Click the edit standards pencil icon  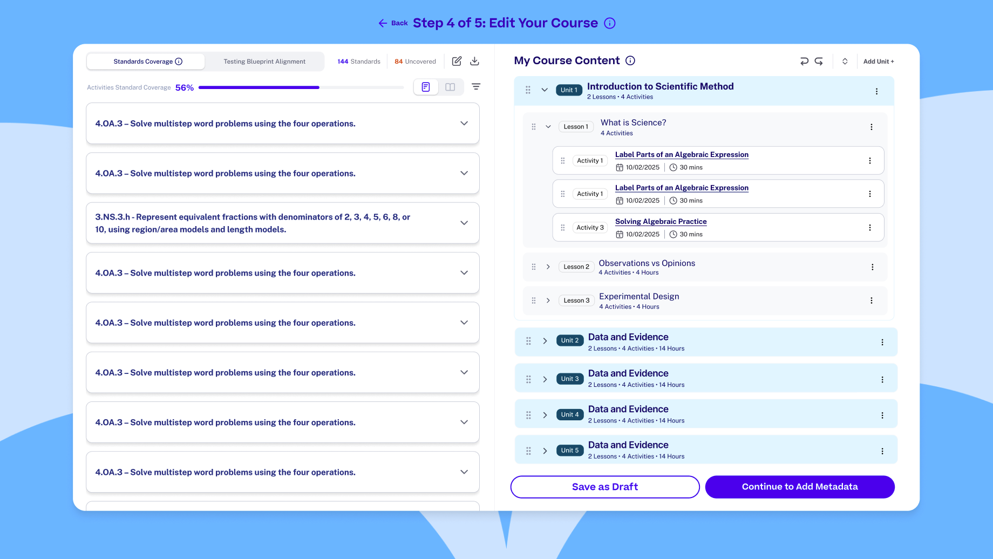tap(457, 61)
